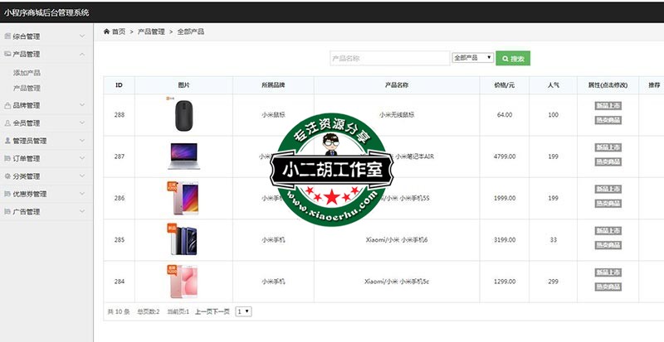Image resolution: width=664 pixels, height=342 pixels.
Task: Toggle 热卖商品 tag for product 287
Action: click(608, 162)
